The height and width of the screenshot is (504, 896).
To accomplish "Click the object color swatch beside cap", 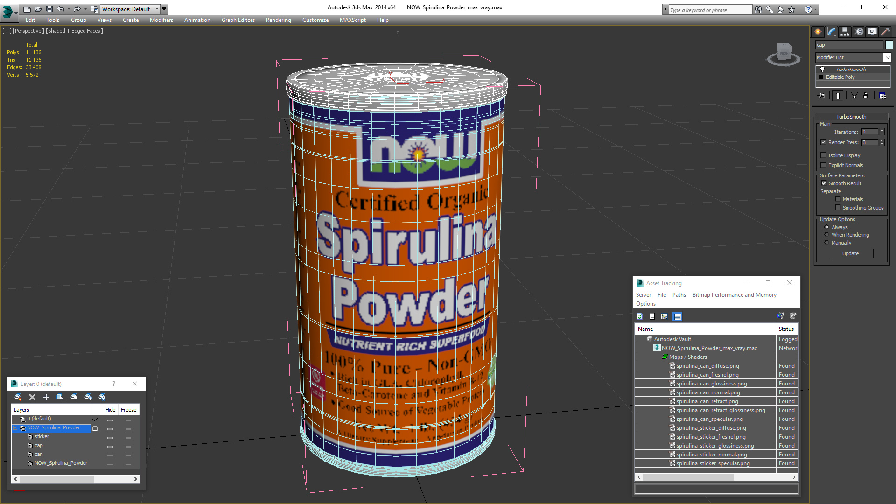I will tap(889, 45).
